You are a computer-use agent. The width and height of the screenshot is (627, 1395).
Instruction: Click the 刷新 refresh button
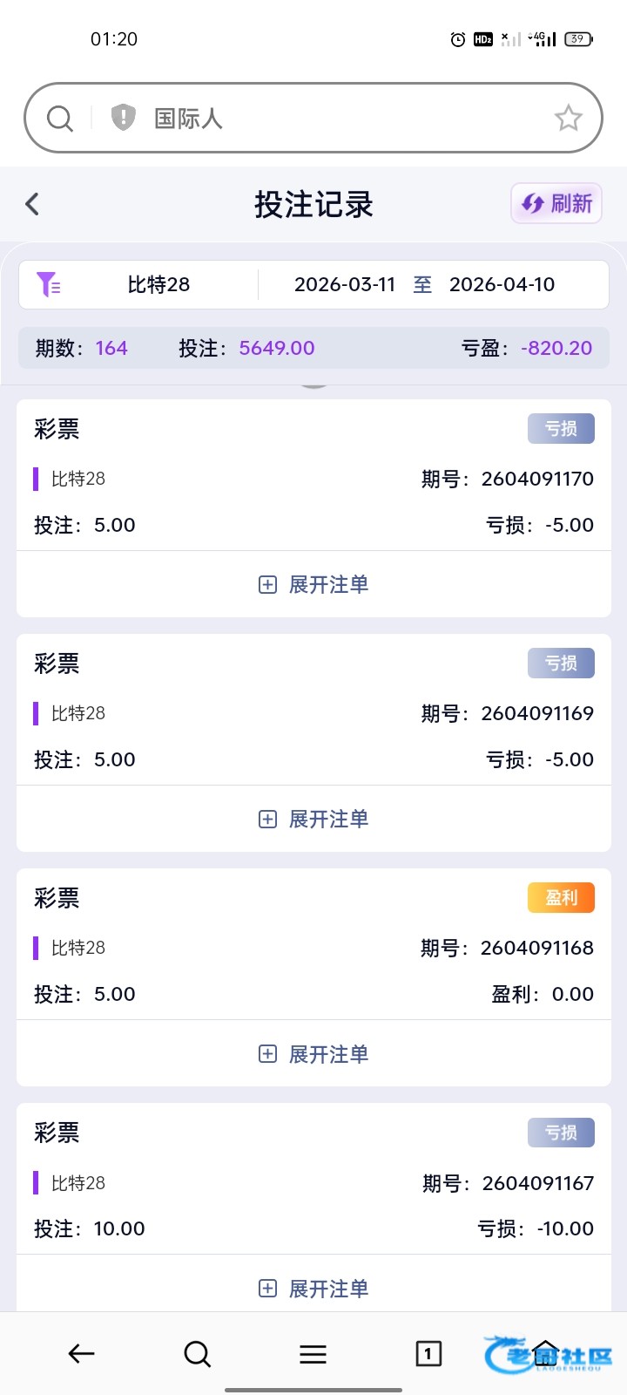pyautogui.click(x=556, y=204)
